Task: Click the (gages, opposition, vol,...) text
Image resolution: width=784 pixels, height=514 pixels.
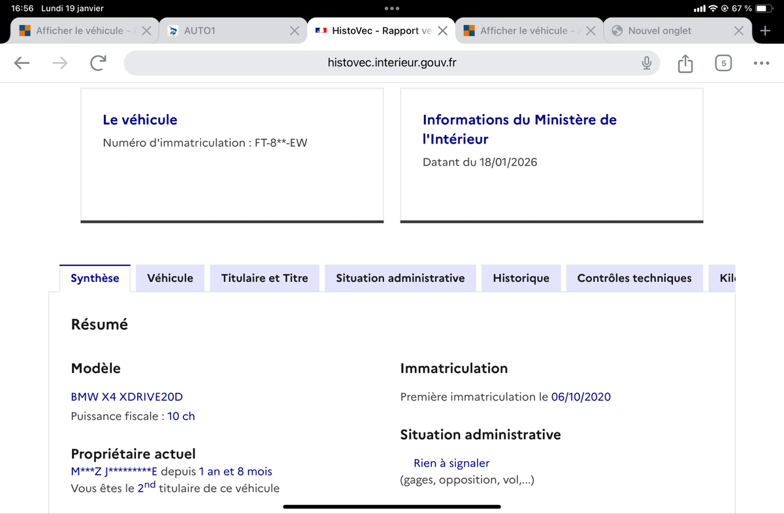Action: click(x=467, y=480)
